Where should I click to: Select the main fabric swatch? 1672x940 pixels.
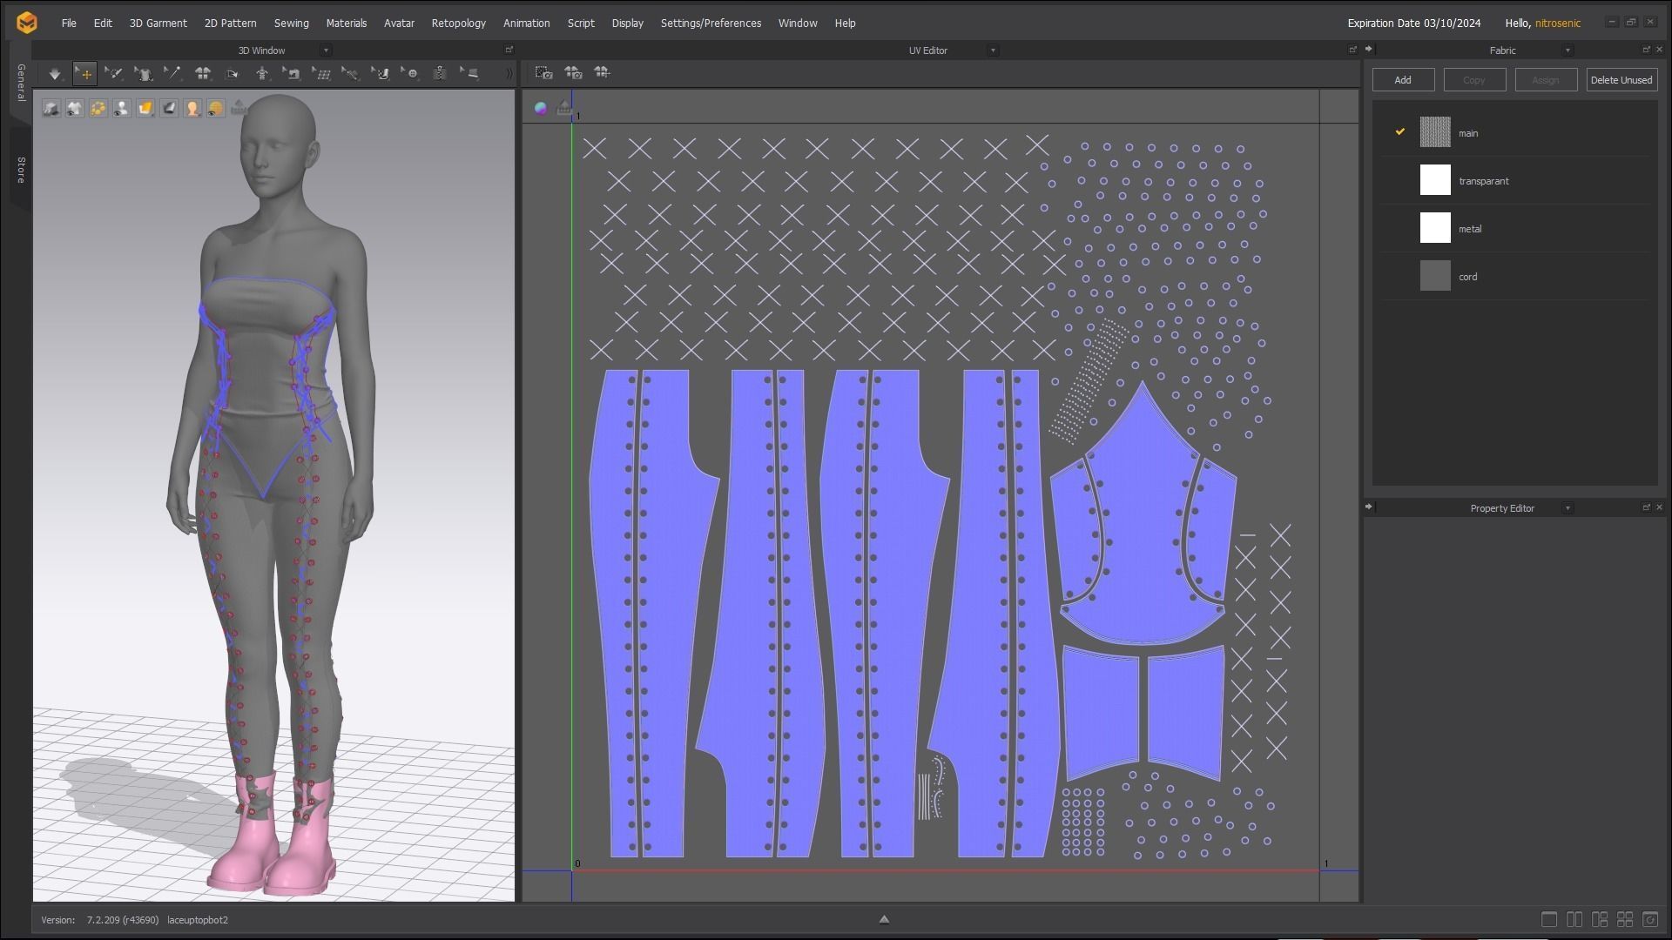coord(1435,132)
